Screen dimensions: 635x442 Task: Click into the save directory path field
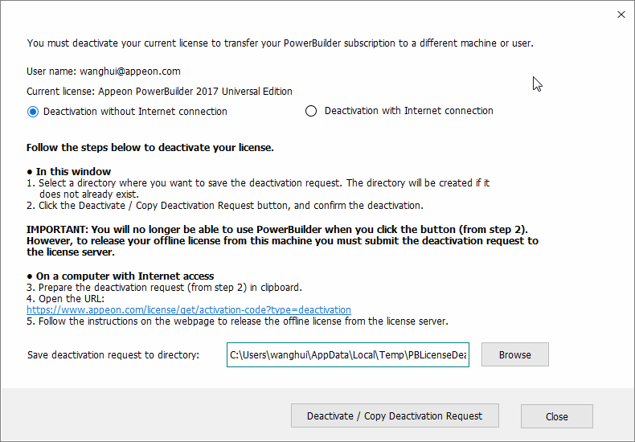[348, 354]
